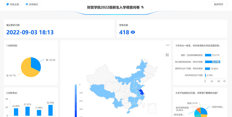
Task: Click the 23.21% bar for 已经有明确的规划
Action: point(208,55)
